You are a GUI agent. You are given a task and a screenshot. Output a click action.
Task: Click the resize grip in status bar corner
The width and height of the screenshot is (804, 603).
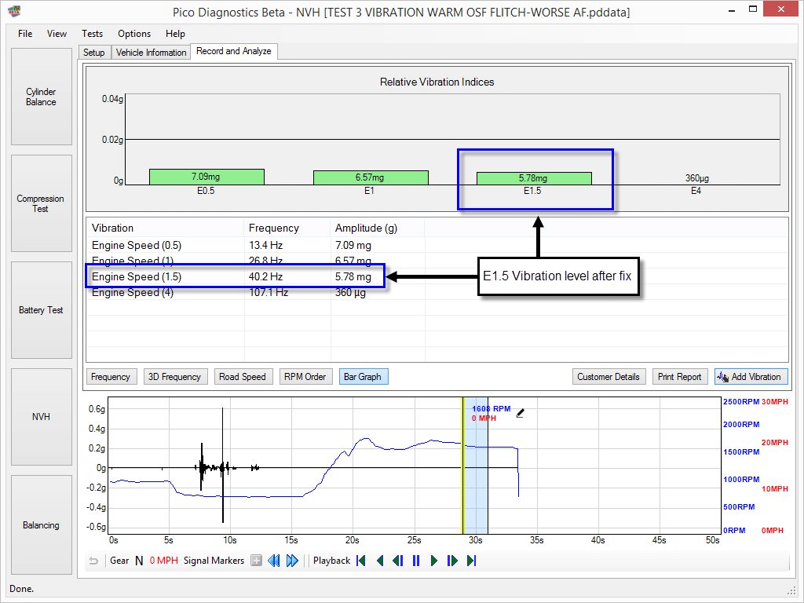(x=792, y=590)
